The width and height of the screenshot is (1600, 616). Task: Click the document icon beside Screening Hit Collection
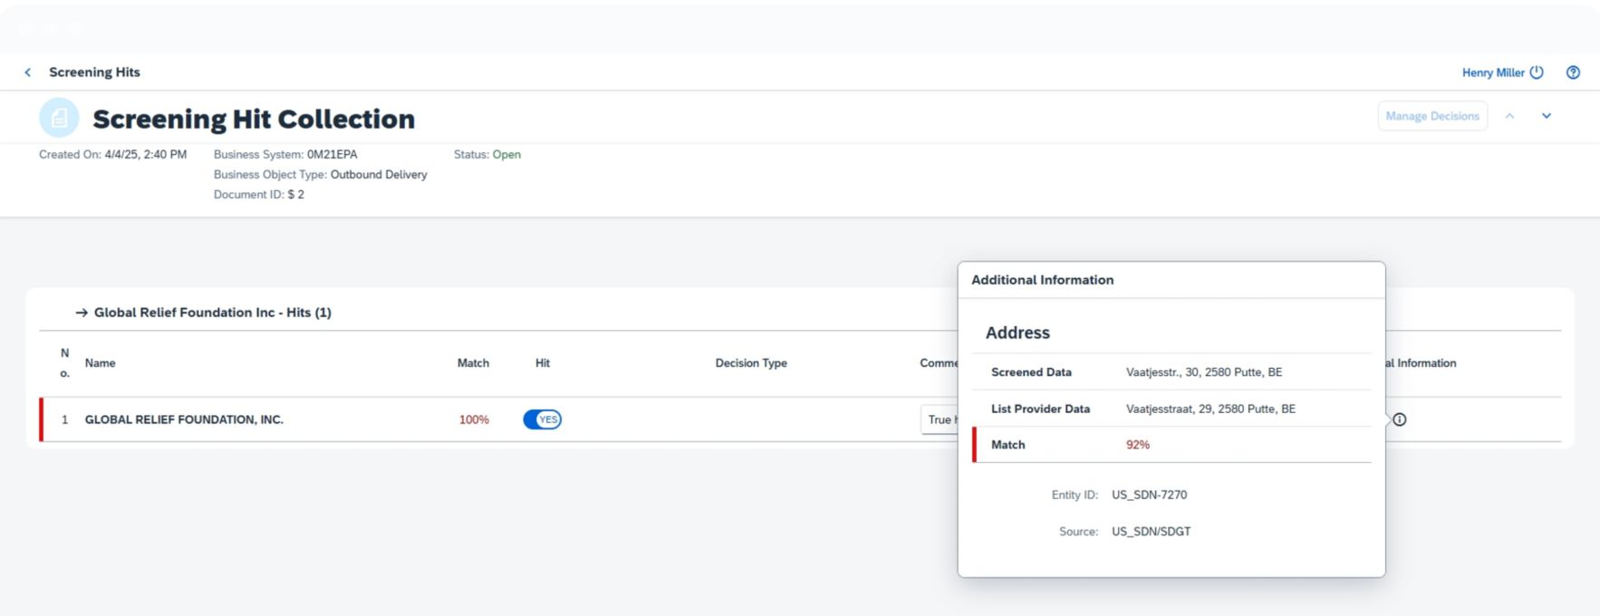pyautogui.click(x=59, y=118)
